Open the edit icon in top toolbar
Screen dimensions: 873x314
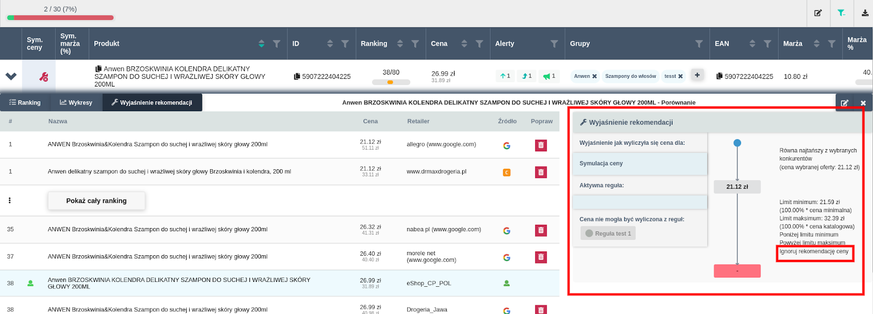(818, 13)
